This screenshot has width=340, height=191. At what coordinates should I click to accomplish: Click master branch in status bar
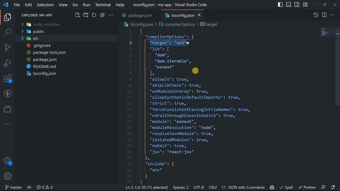(13, 187)
